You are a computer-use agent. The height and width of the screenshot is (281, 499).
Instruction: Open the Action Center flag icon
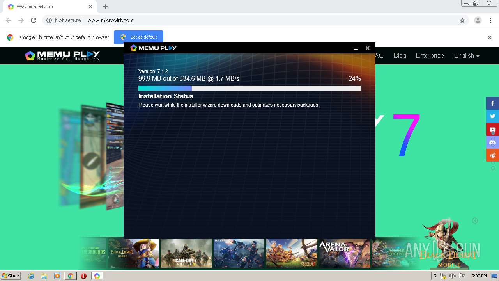tap(462, 276)
